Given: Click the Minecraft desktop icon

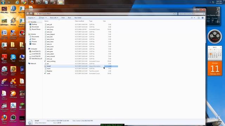Looking at the screenshot, I should pos(22,106).
